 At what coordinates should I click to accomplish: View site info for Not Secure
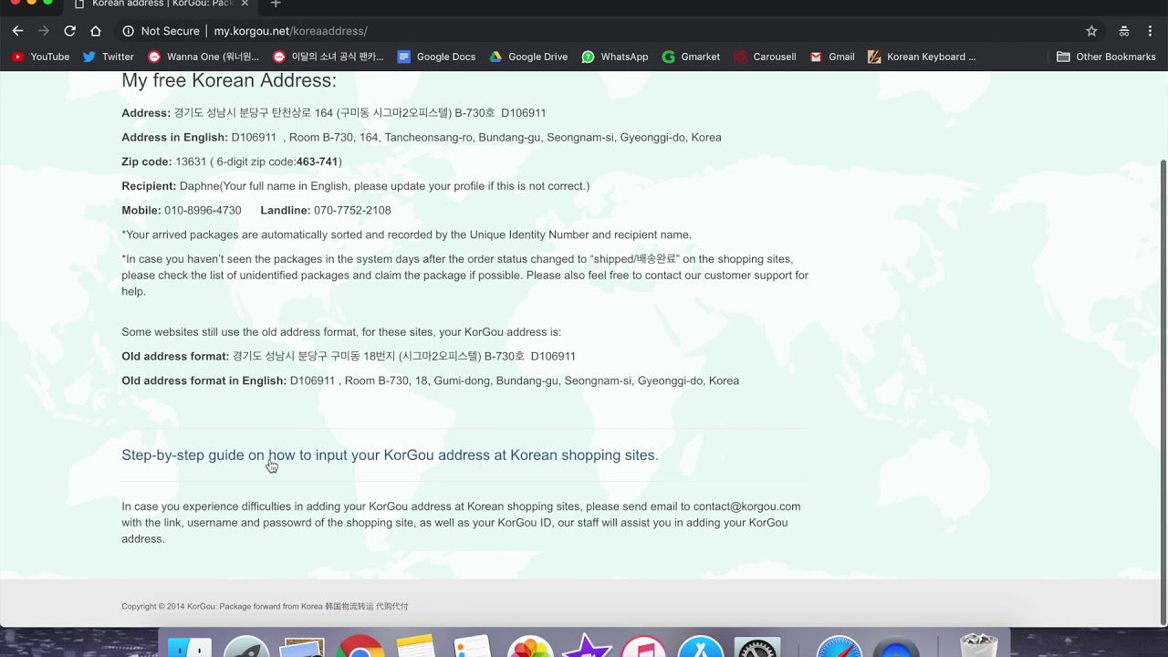click(x=161, y=31)
